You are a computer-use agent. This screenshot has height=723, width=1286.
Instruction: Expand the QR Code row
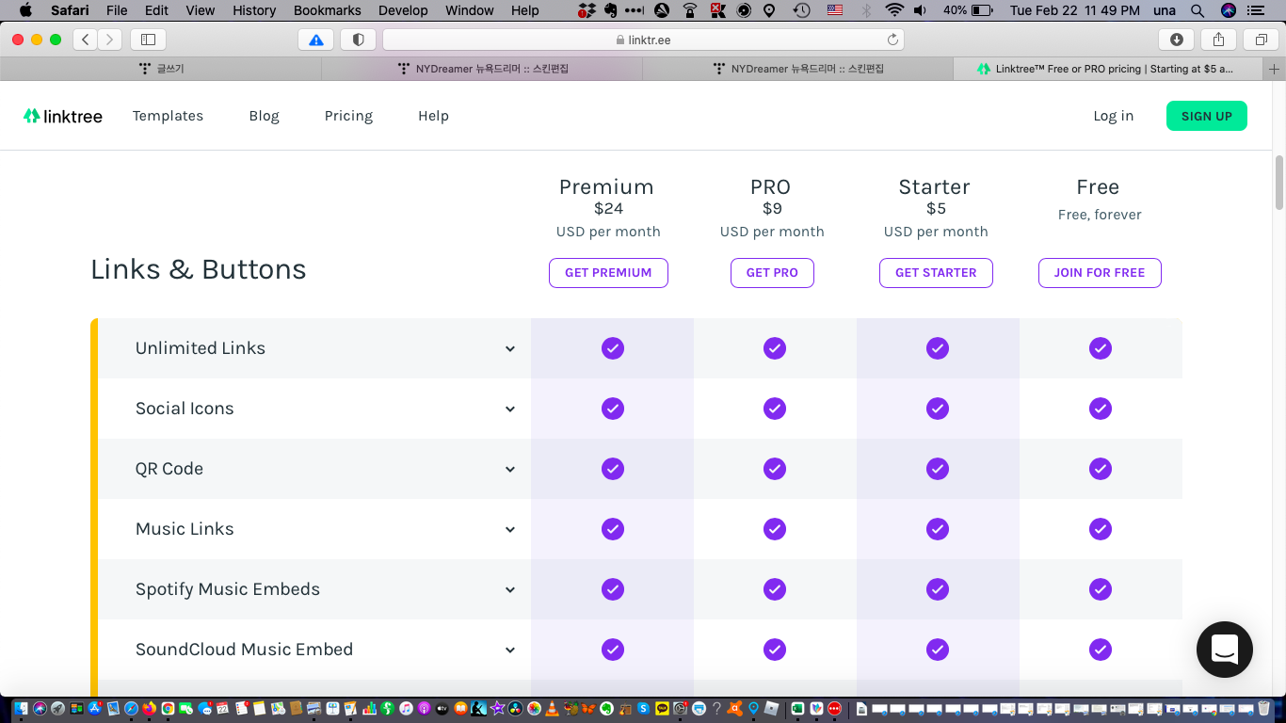pos(509,469)
